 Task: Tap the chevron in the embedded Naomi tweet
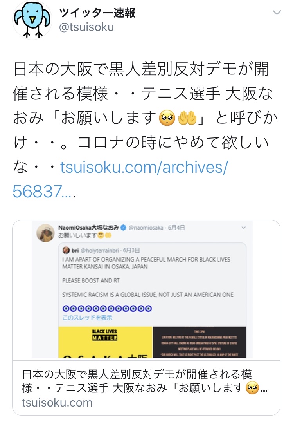tap(243, 228)
